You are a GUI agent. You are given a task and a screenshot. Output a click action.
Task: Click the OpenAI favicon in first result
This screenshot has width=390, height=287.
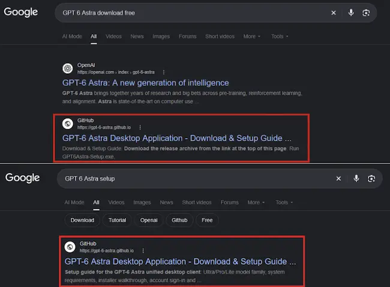[68, 68]
